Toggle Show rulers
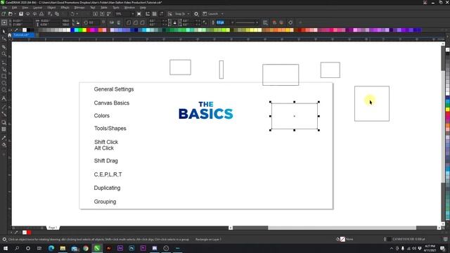 pyautogui.click(x=148, y=14)
